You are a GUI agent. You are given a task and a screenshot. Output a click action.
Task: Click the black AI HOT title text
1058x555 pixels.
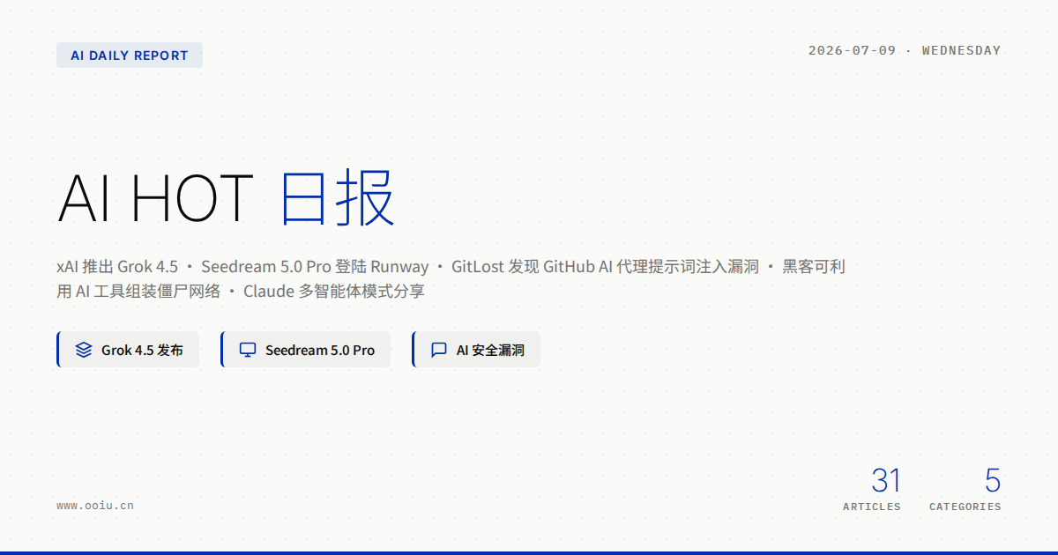coord(155,197)
